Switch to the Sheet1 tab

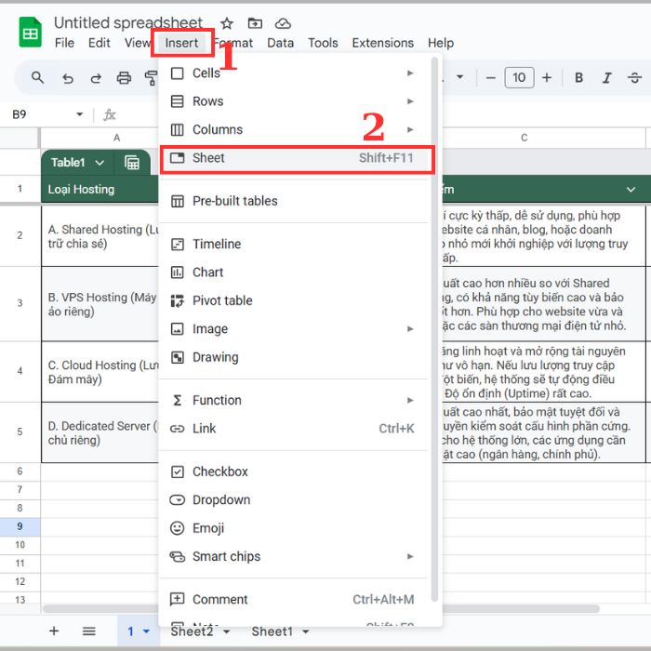click(x=272, y=631)
